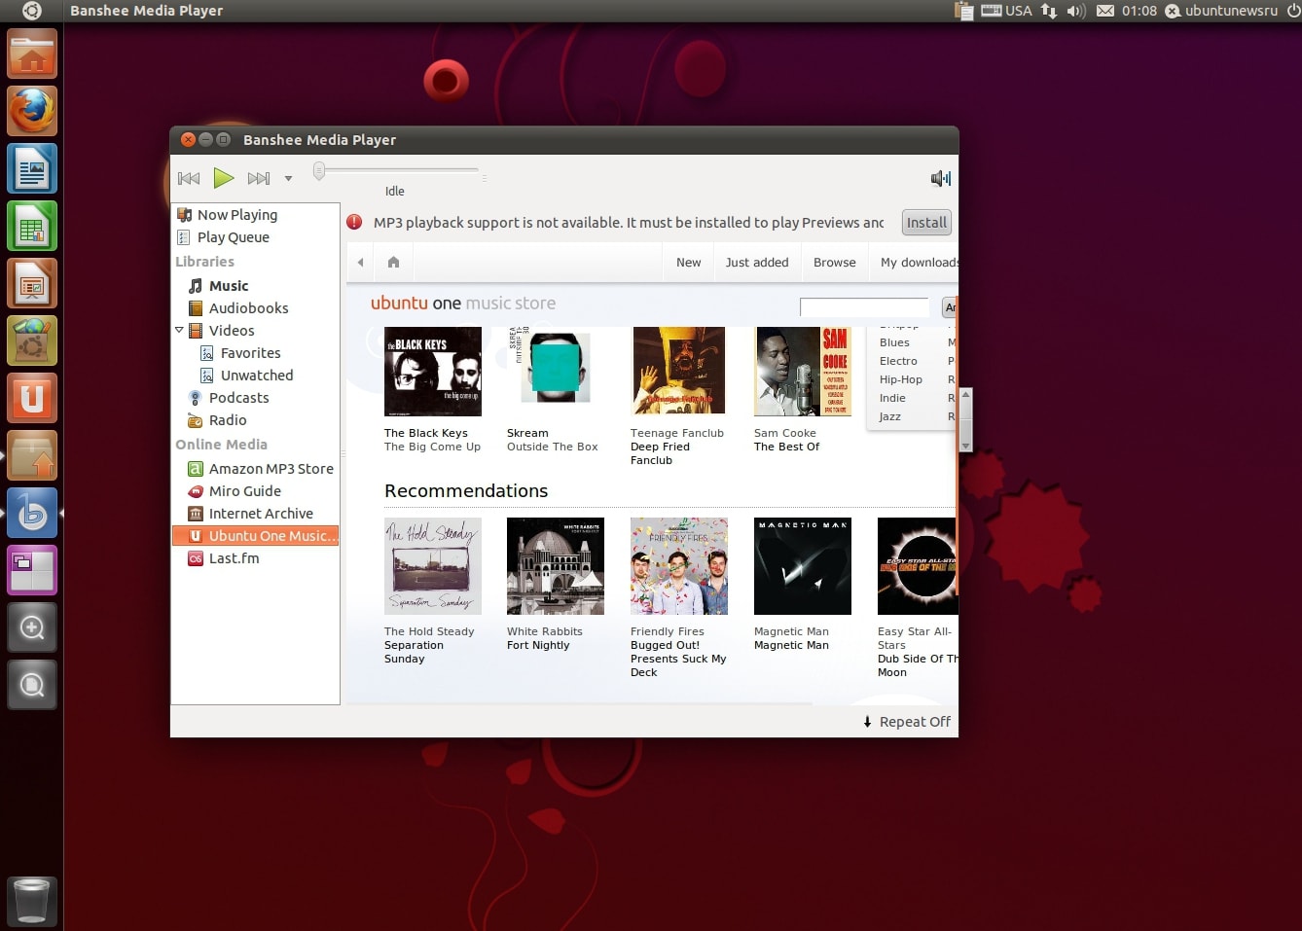Toggle the Repeat Off mode selector

[x=906, y=722]
